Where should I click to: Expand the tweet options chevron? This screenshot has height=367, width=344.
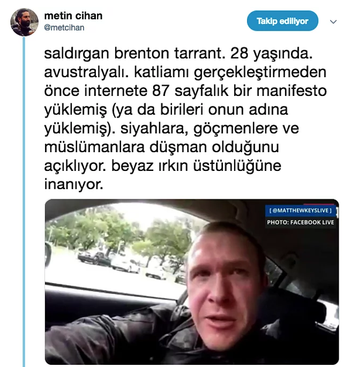pos(333,22)
